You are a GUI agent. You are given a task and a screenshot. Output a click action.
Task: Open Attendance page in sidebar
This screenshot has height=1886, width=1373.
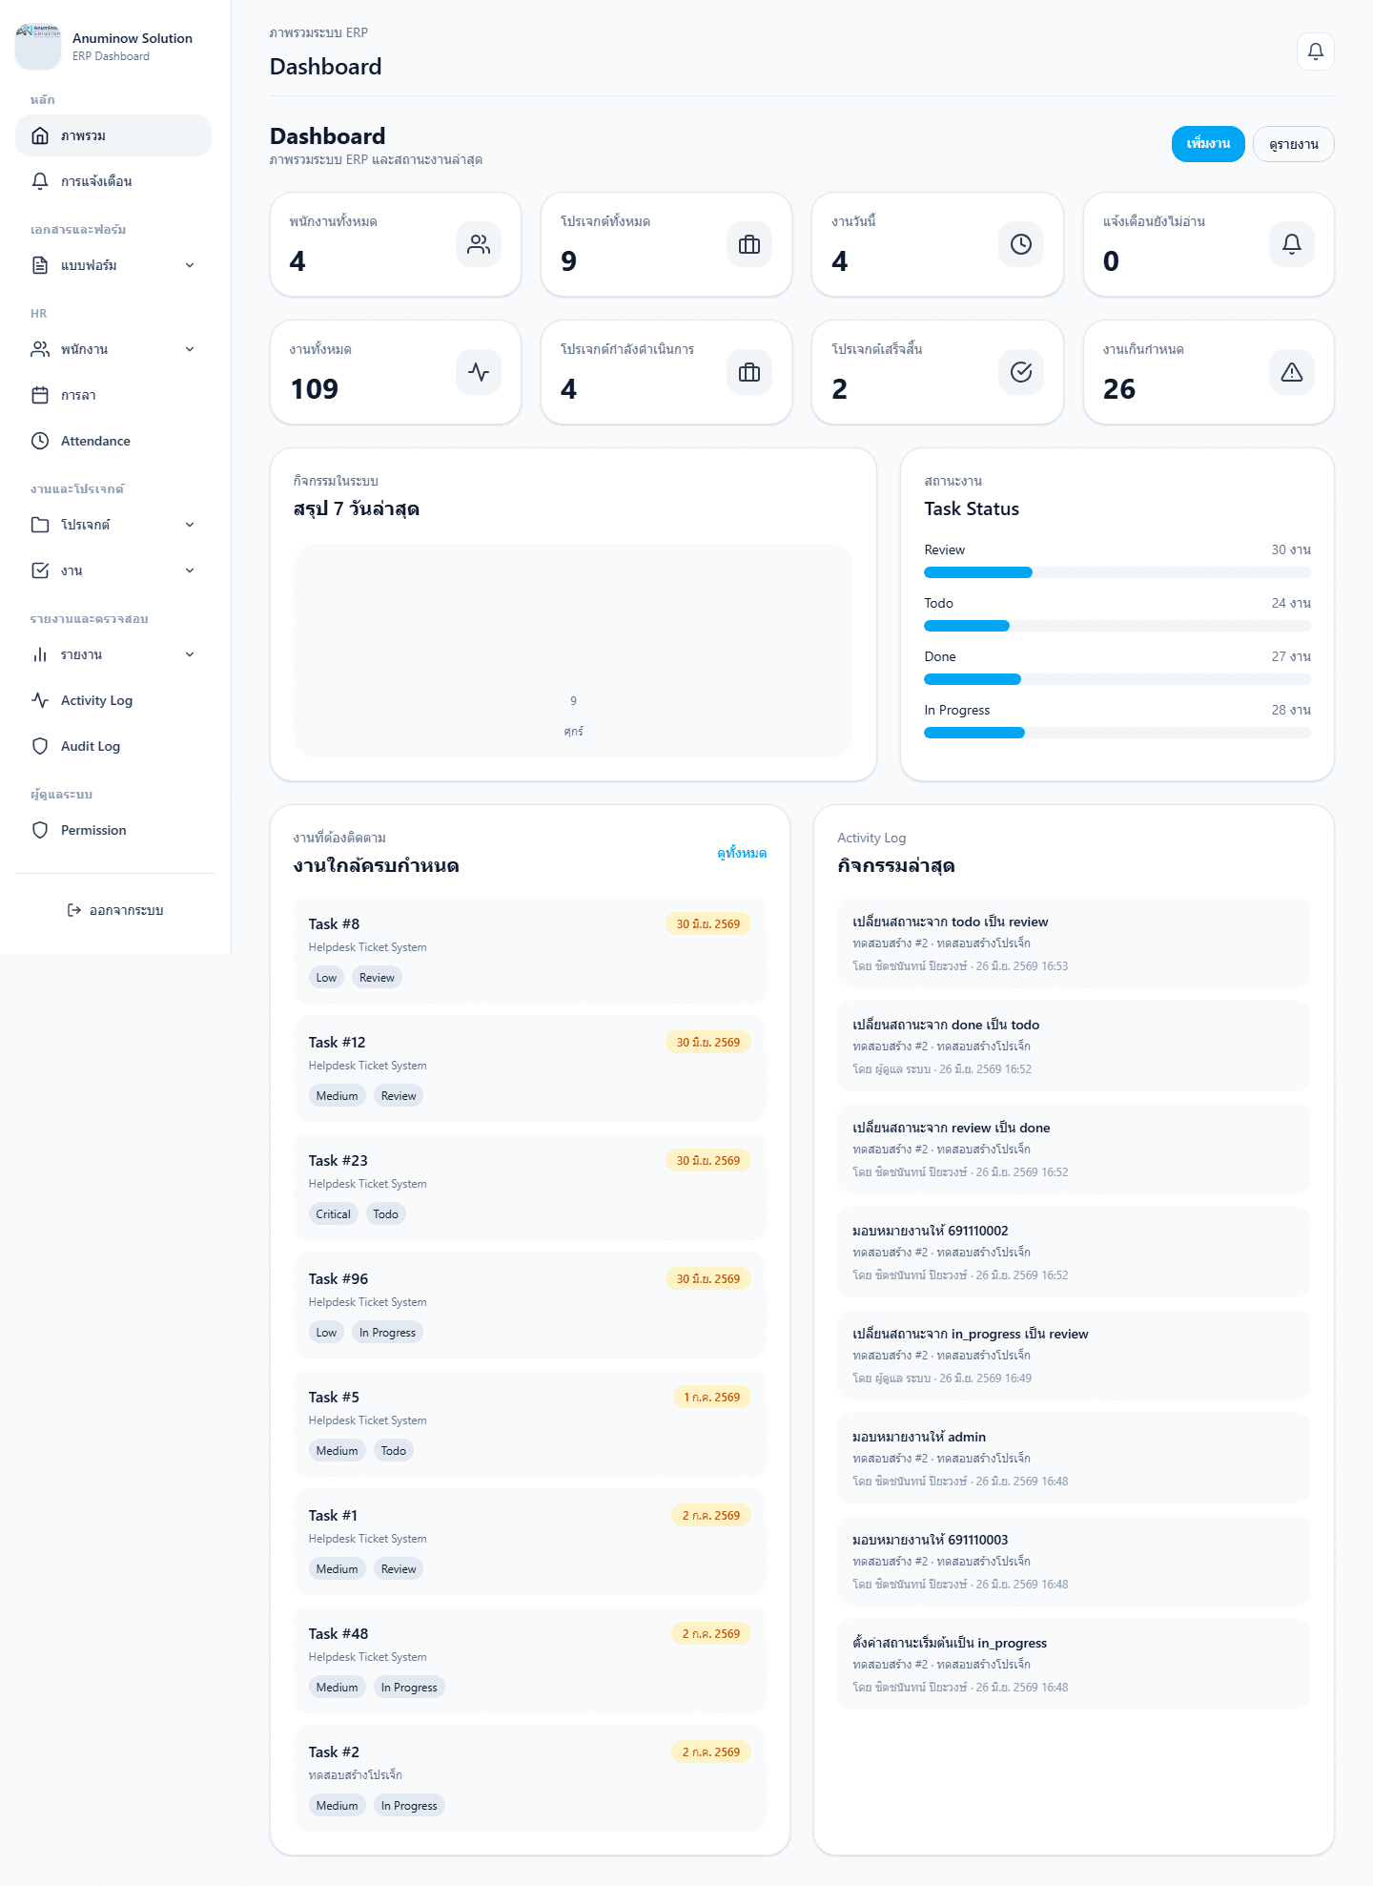coord(113,441)
